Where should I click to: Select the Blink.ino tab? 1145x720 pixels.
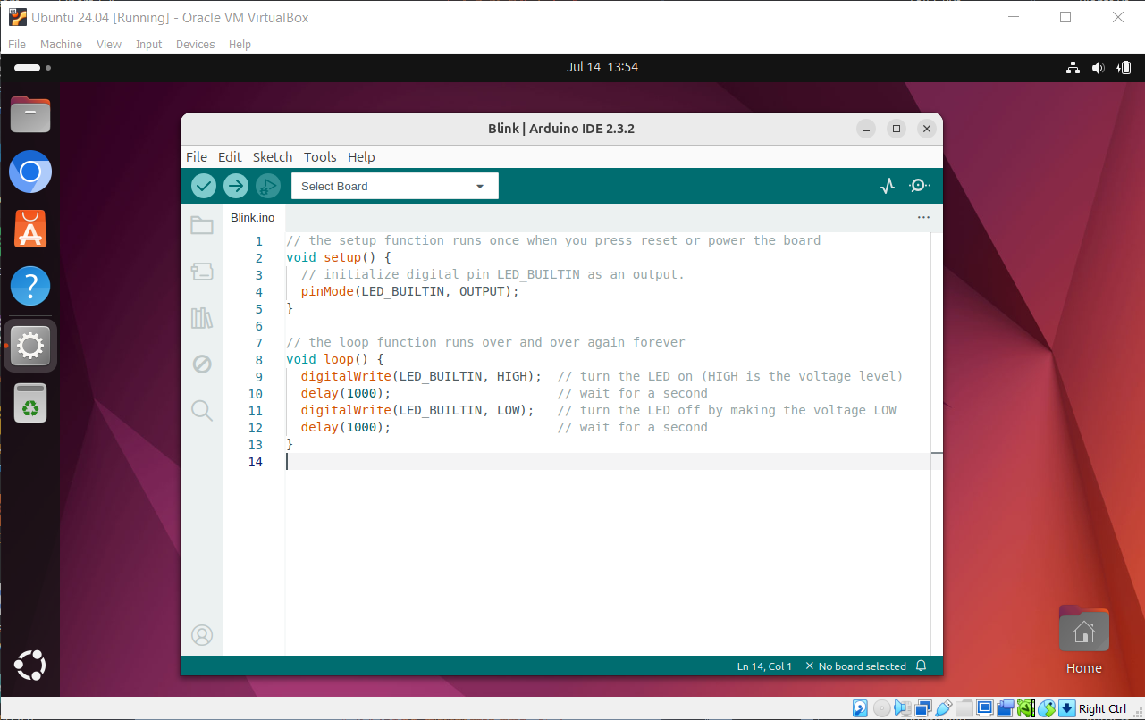(253, 217)
